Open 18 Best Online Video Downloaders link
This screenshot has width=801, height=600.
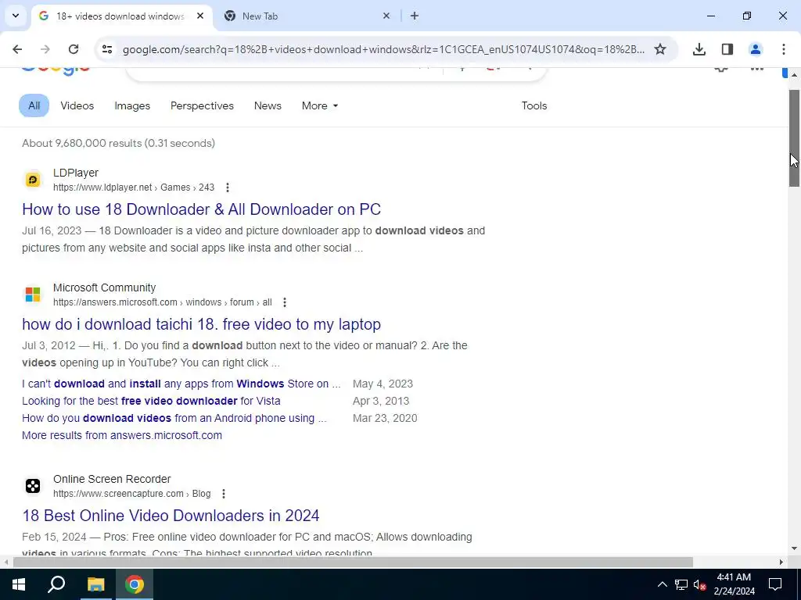[x=171, y=516]
